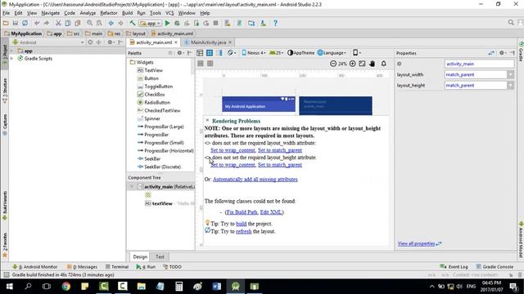
Task: Click the Redo arrow icon
Action: (46, 23)
